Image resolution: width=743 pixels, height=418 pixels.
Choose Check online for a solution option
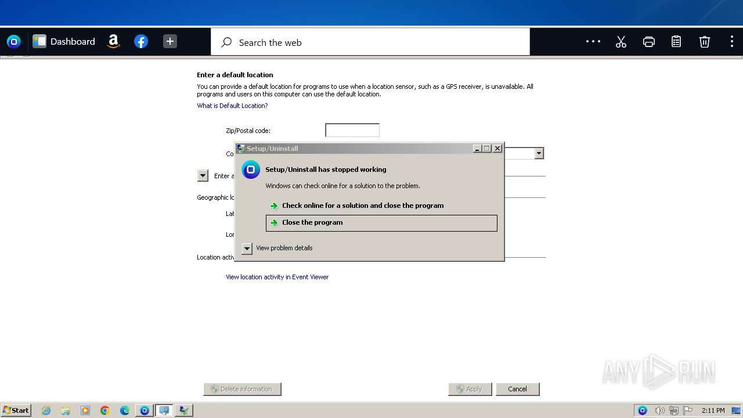(x=381, y=206)
